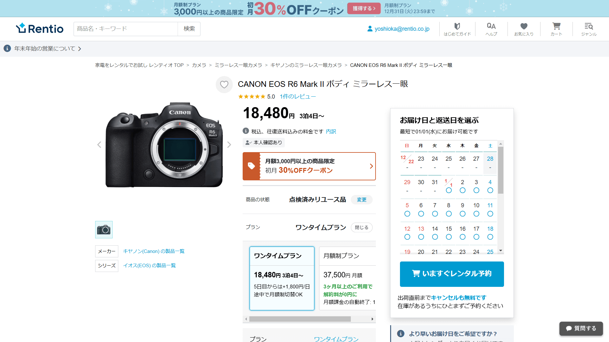Choose January 18 in the calendar
The image size is (609, 342).
coord(490,233)
